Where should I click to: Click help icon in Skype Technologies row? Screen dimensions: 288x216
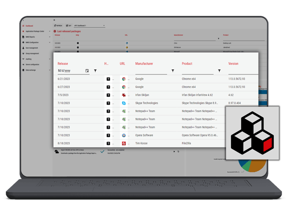tap(108, 103)
